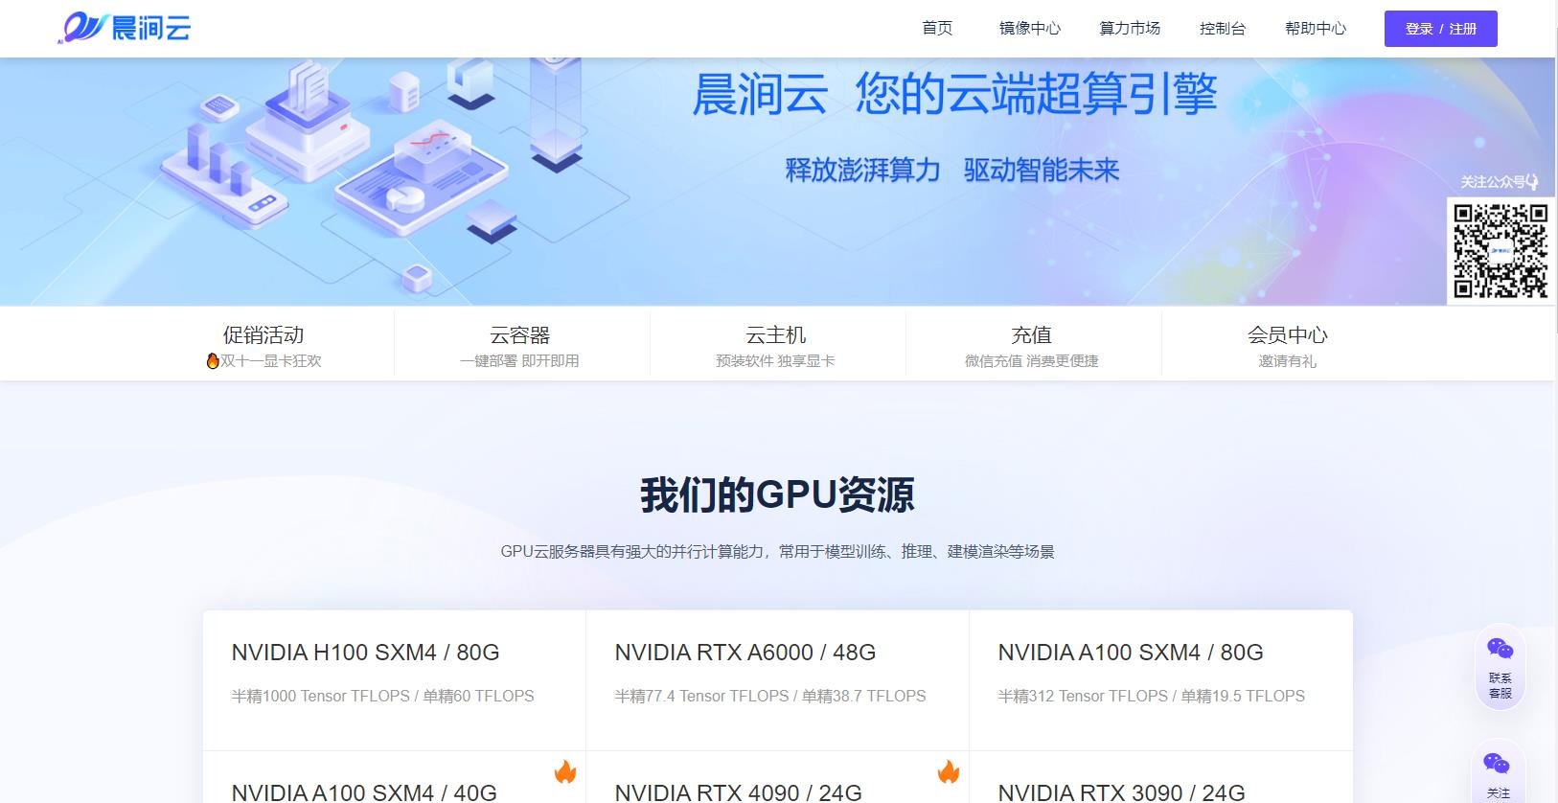Click 我们的GPU资源 heading
This screenshot has height=803, width=1558.
click(777, 495)
